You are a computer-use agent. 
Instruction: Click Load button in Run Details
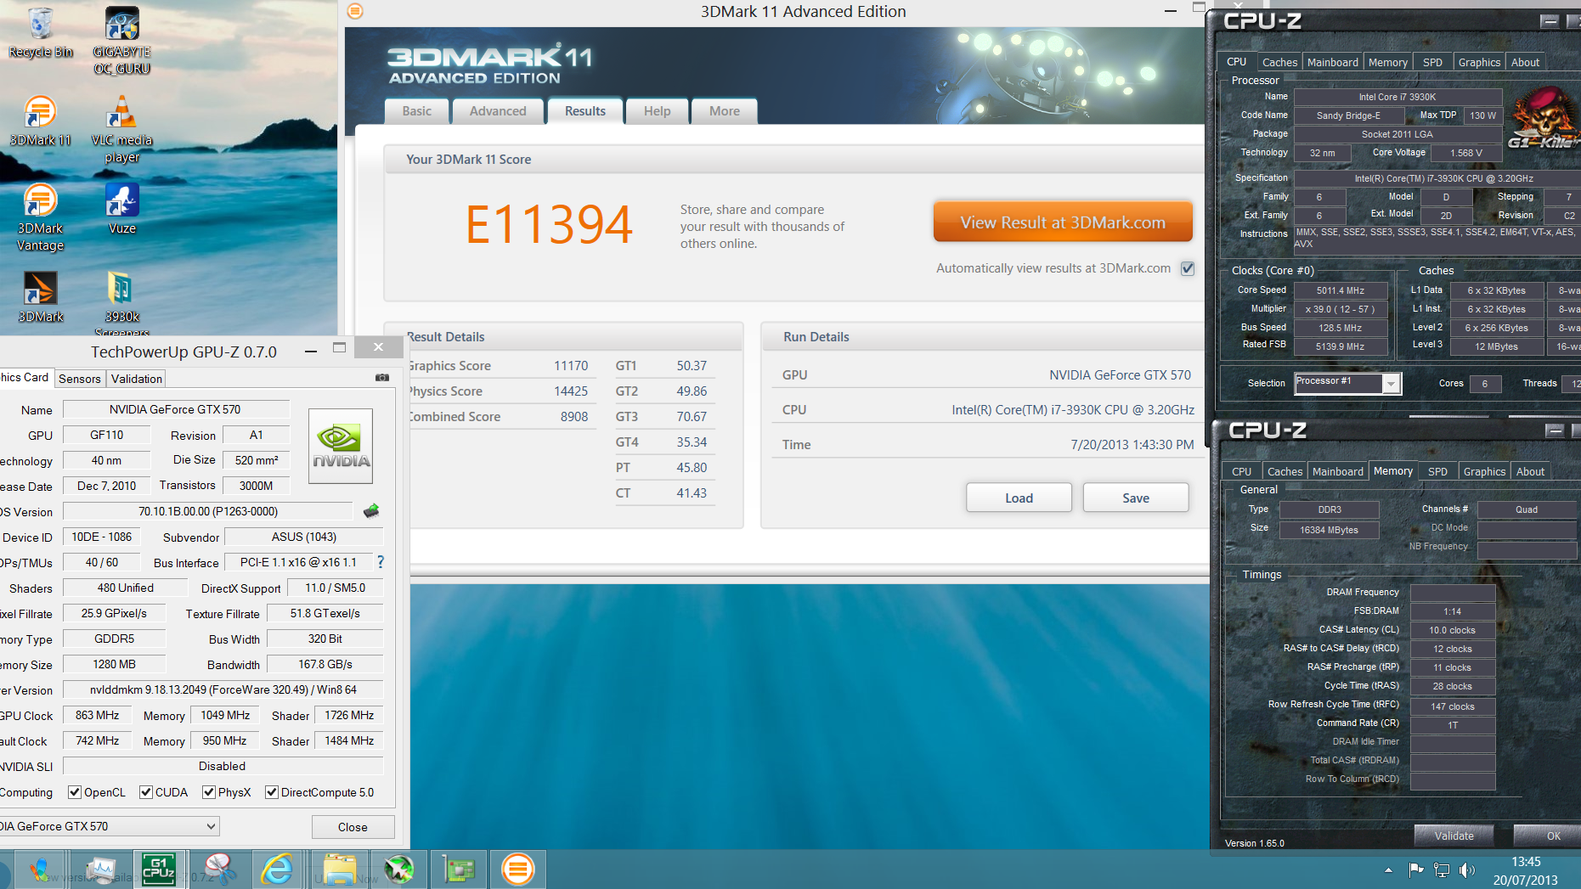click(x=1019, y=498)
